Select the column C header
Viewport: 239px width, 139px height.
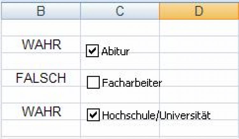(x=119, y=11)
